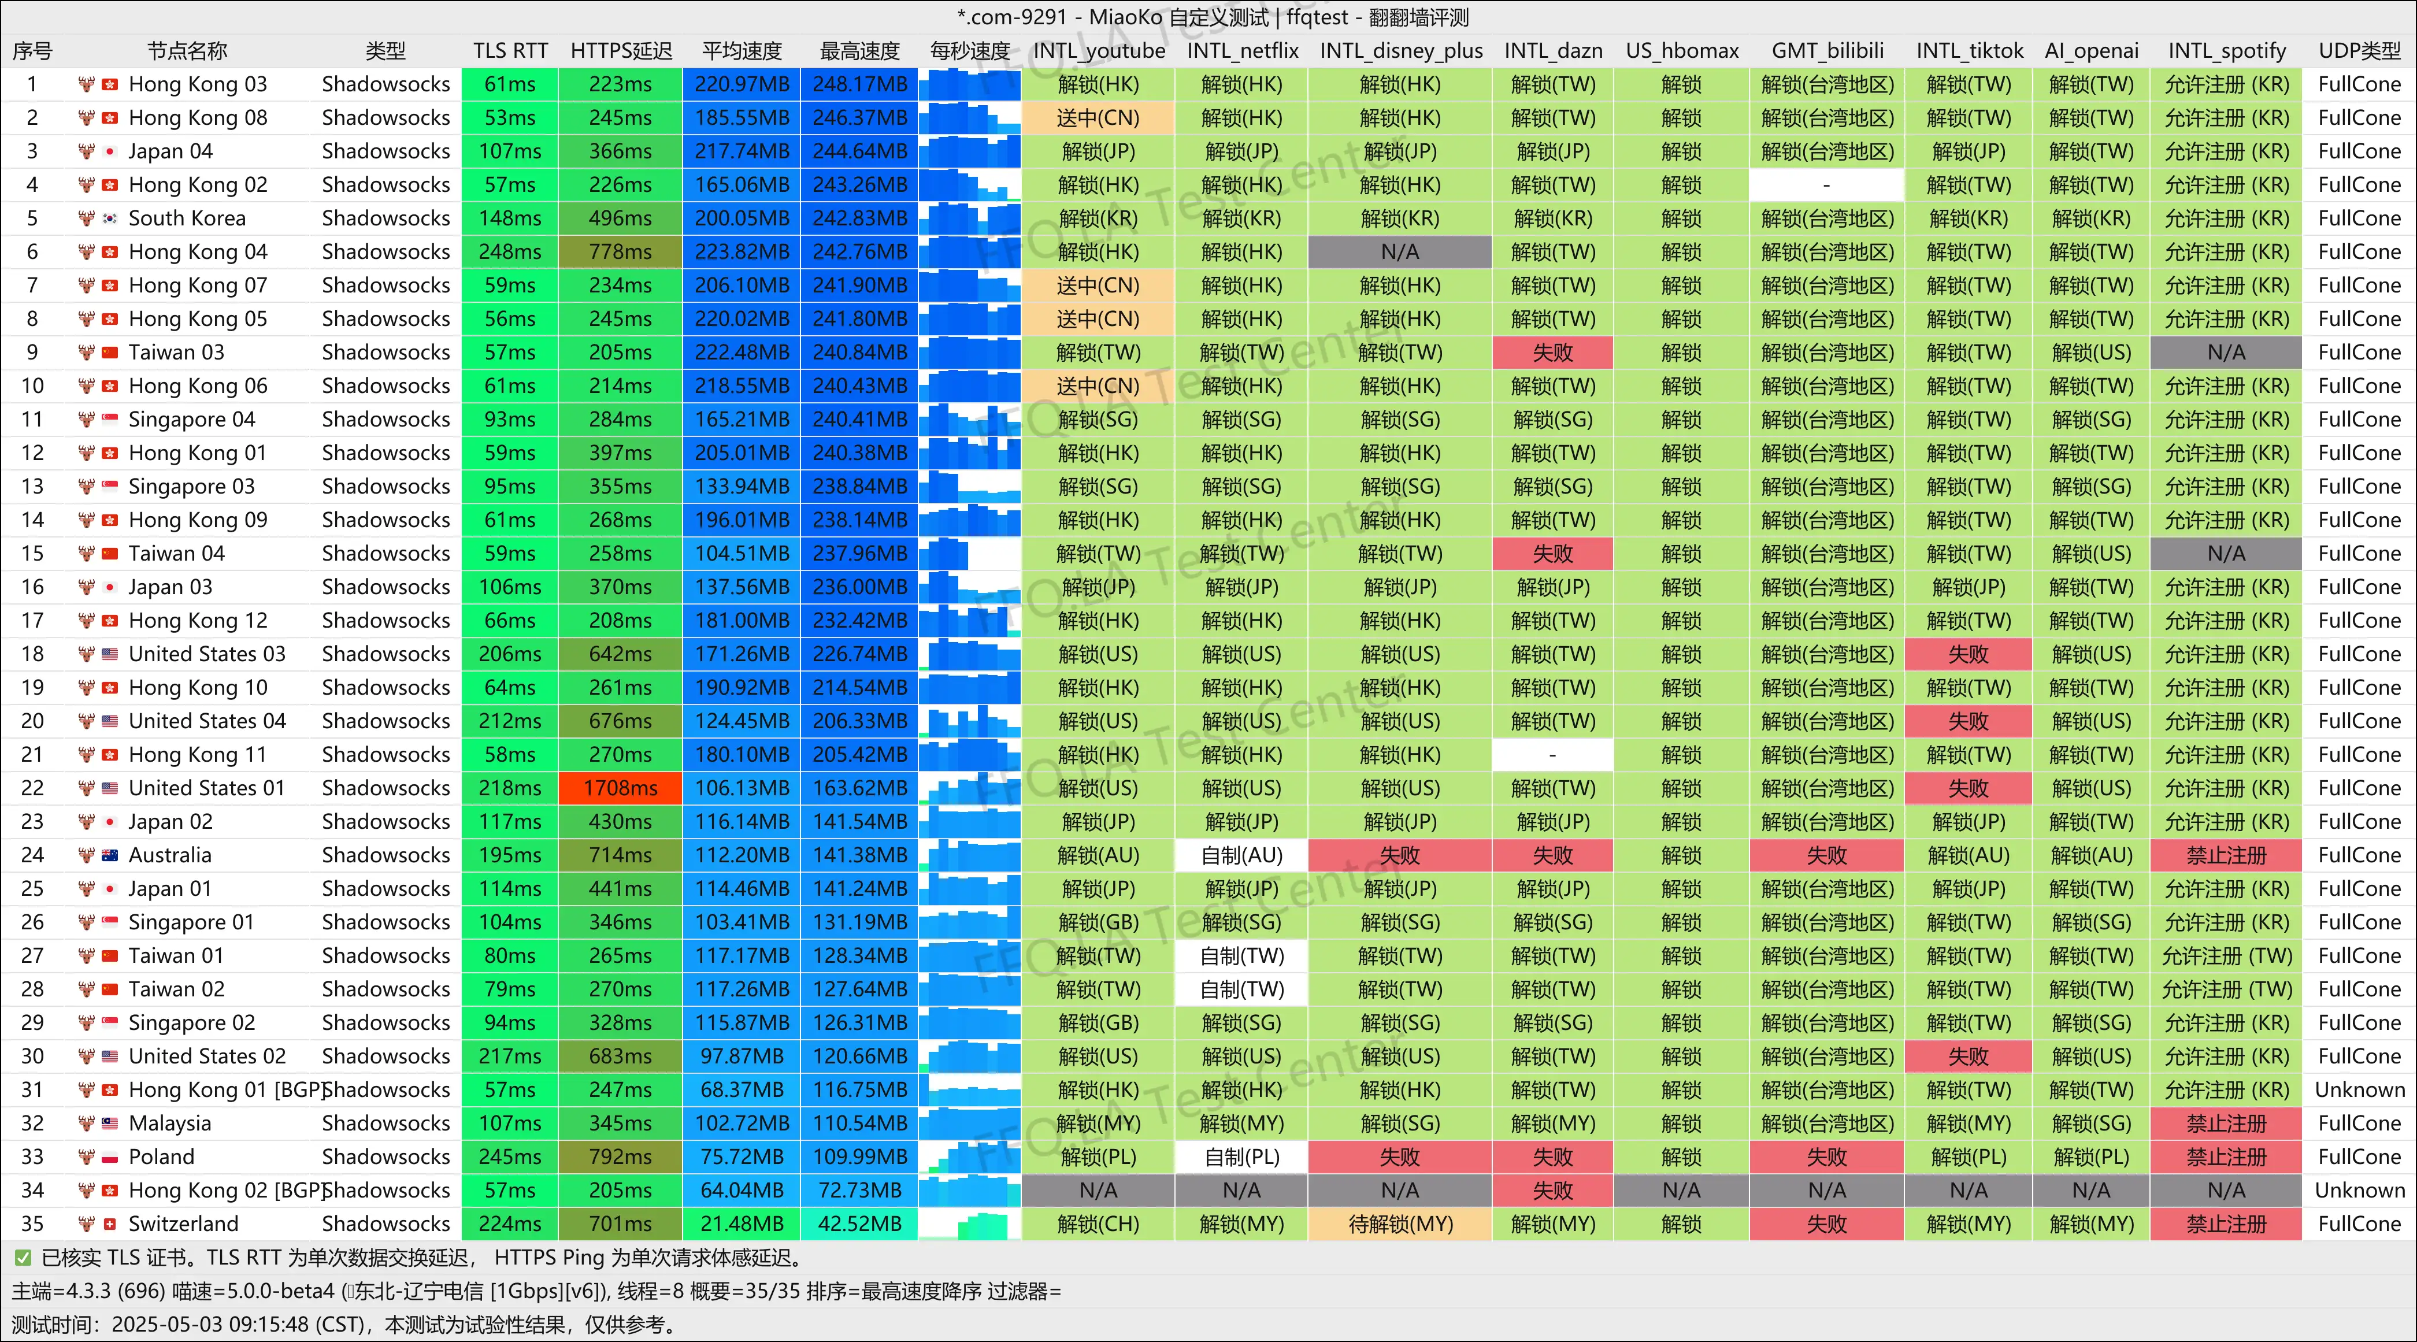
Task: Click the 21.48MB average speed cell
Action: coord(742,1224)
